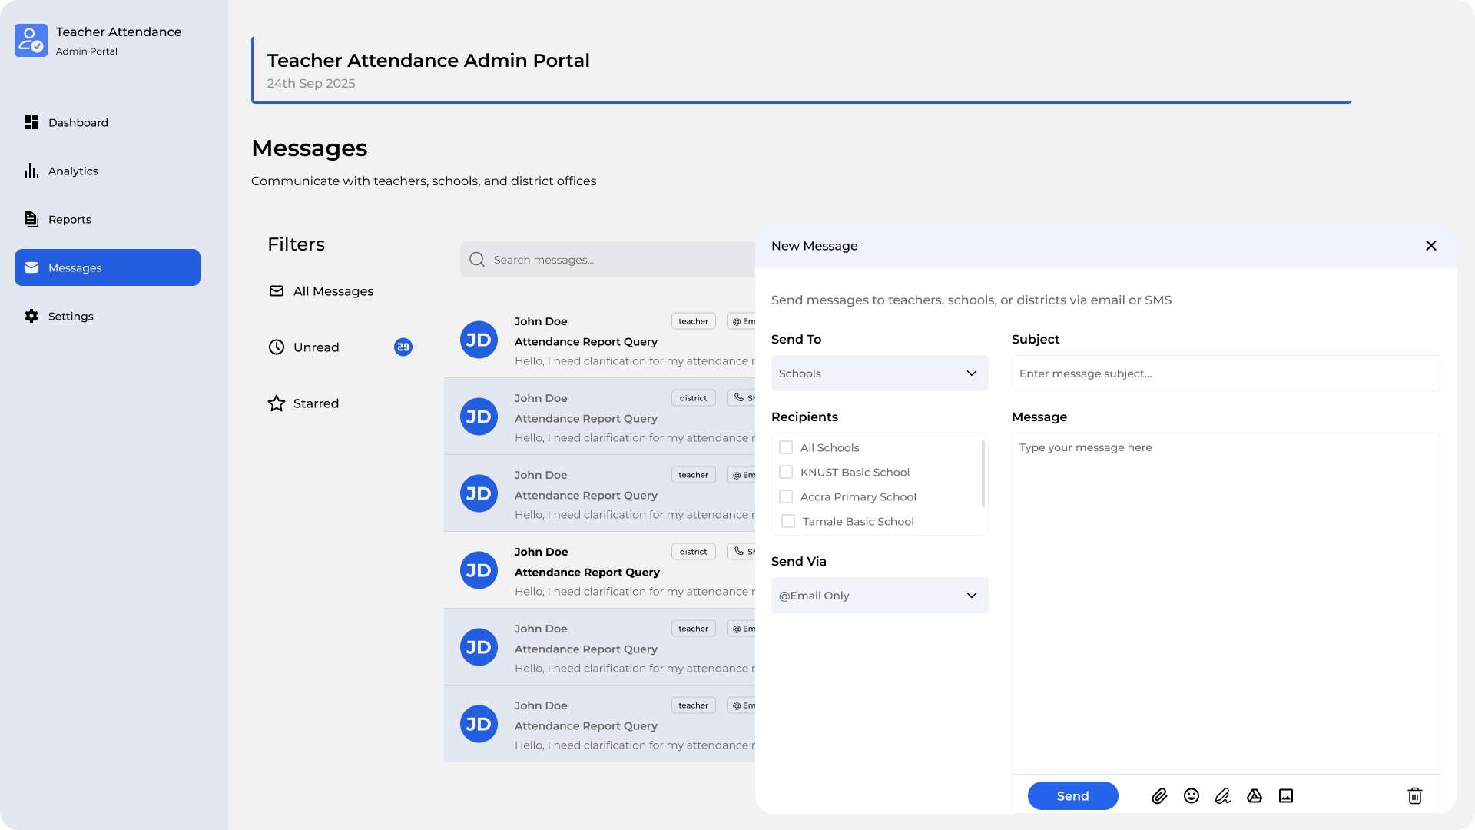Click the attach file paperclip icon

(1159, 796)
